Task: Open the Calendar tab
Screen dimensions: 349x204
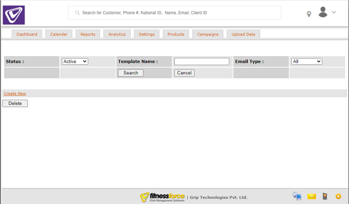Action: click(59, 34)
